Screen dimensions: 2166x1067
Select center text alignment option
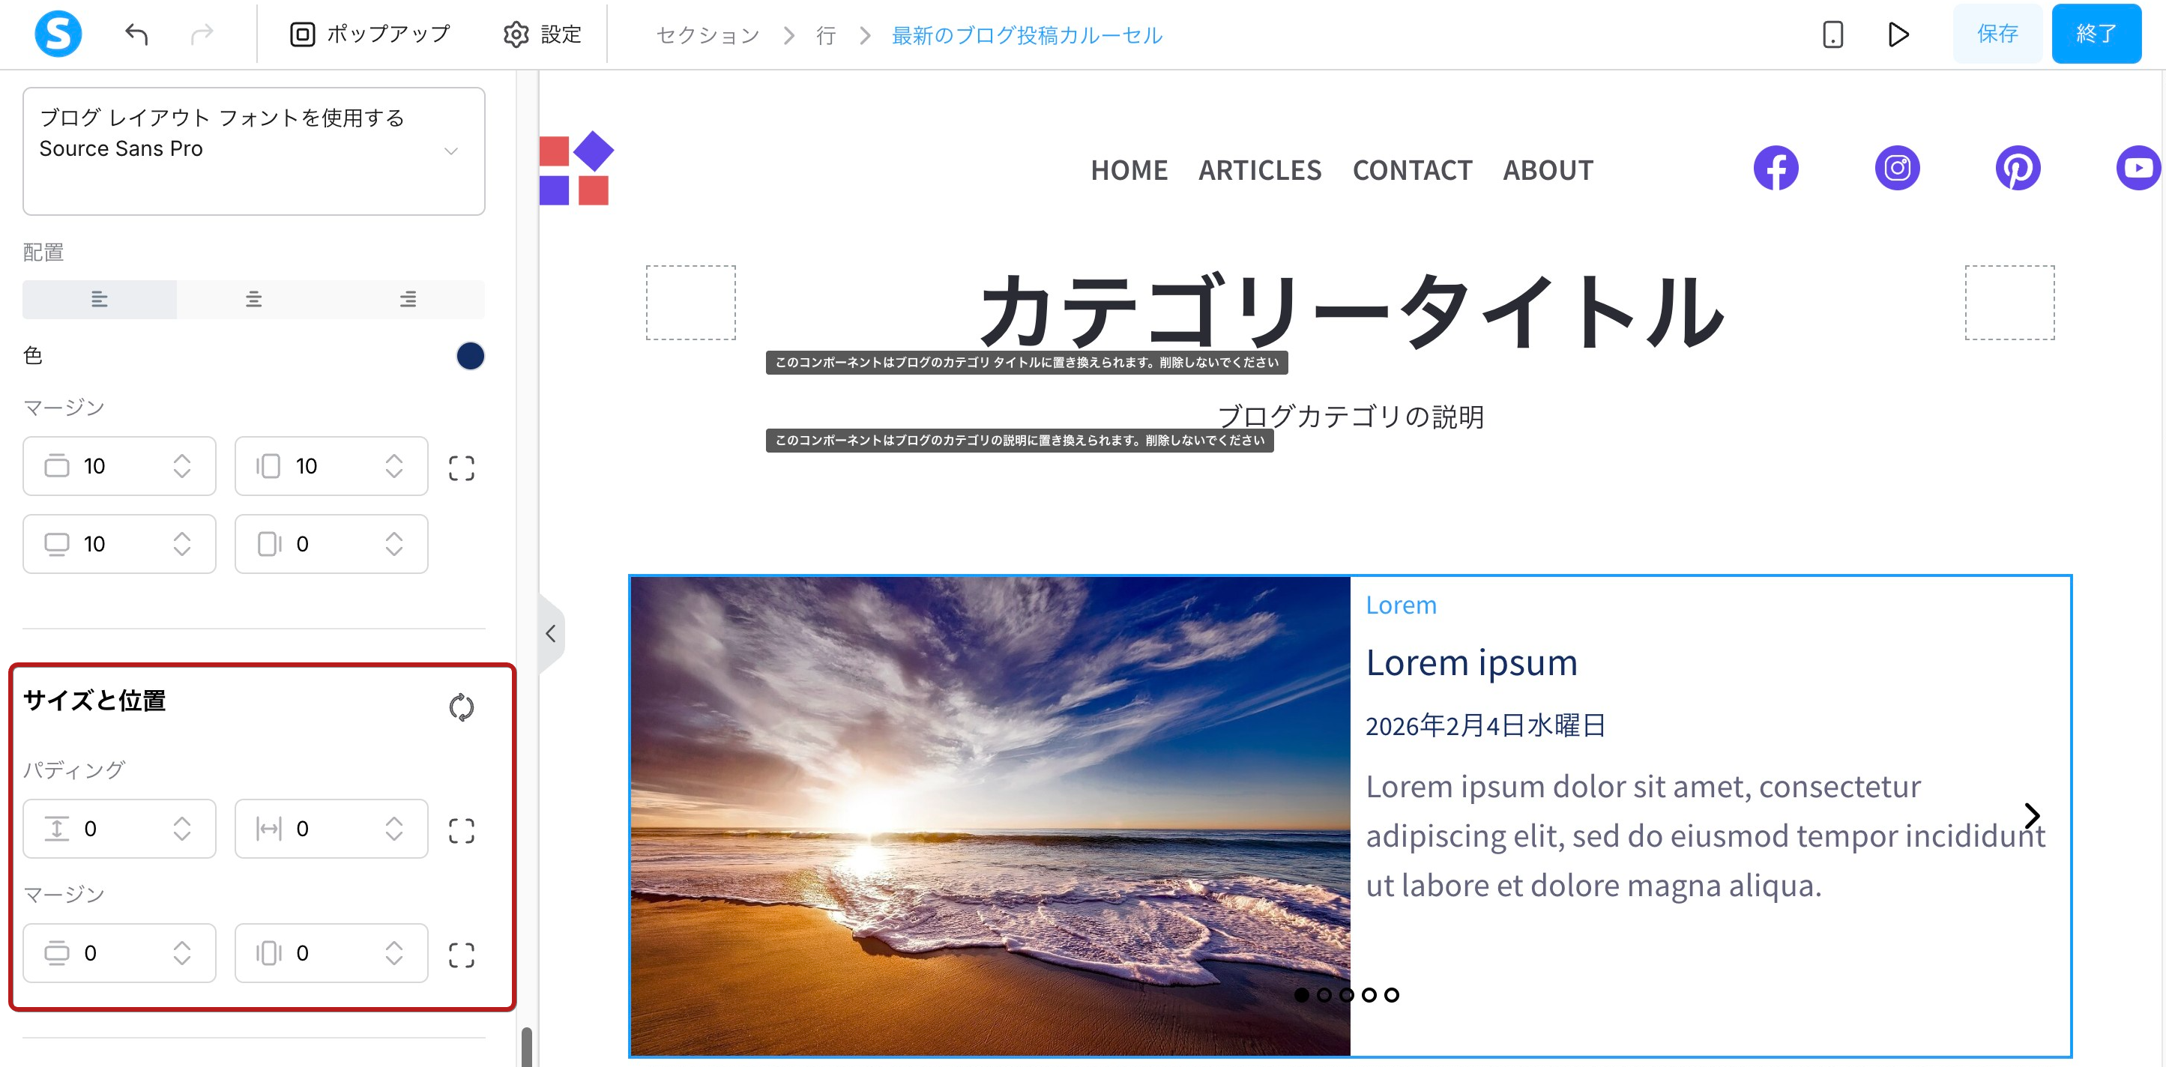click(x=253, y=299)
